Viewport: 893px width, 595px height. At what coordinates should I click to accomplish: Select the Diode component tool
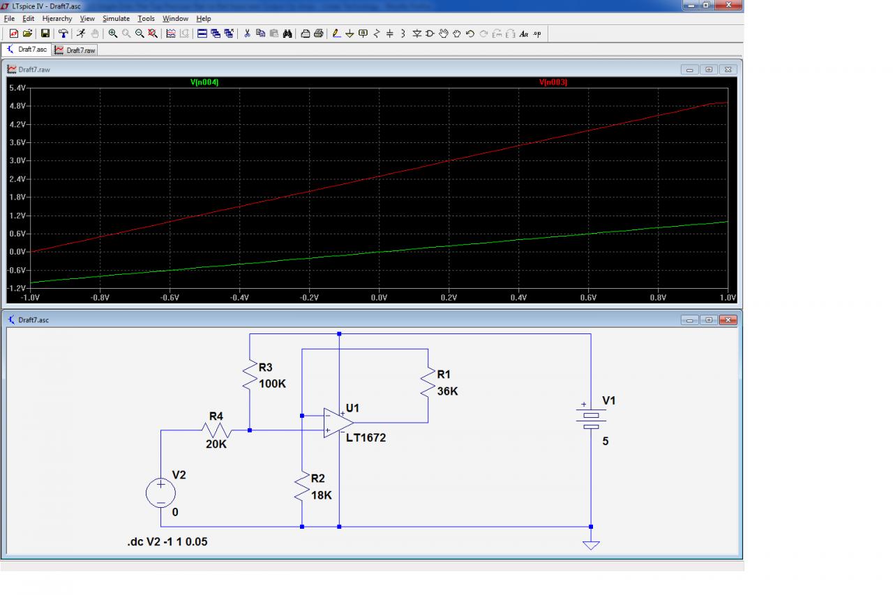pos(417,33)
